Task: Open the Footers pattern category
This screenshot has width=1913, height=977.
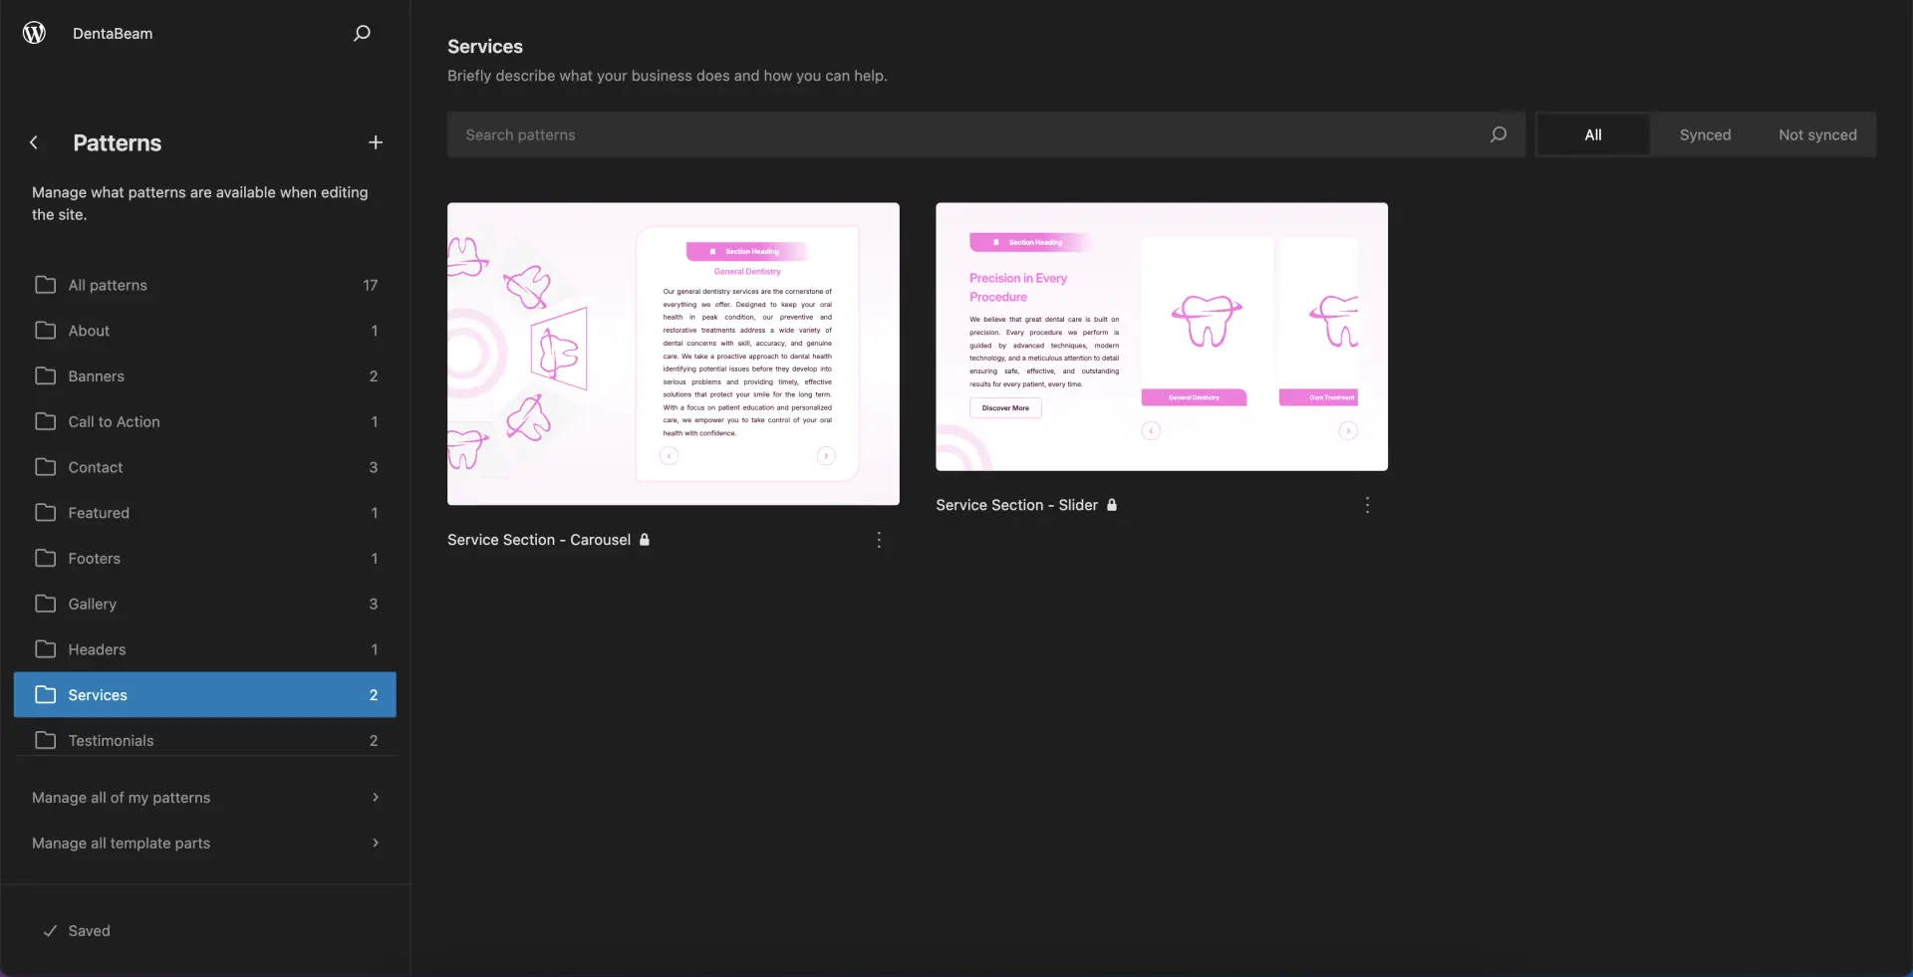Action: (x=205, y=559)
